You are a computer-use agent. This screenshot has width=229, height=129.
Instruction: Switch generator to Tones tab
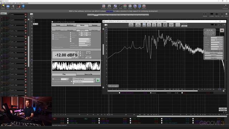[x=58, y=25]
